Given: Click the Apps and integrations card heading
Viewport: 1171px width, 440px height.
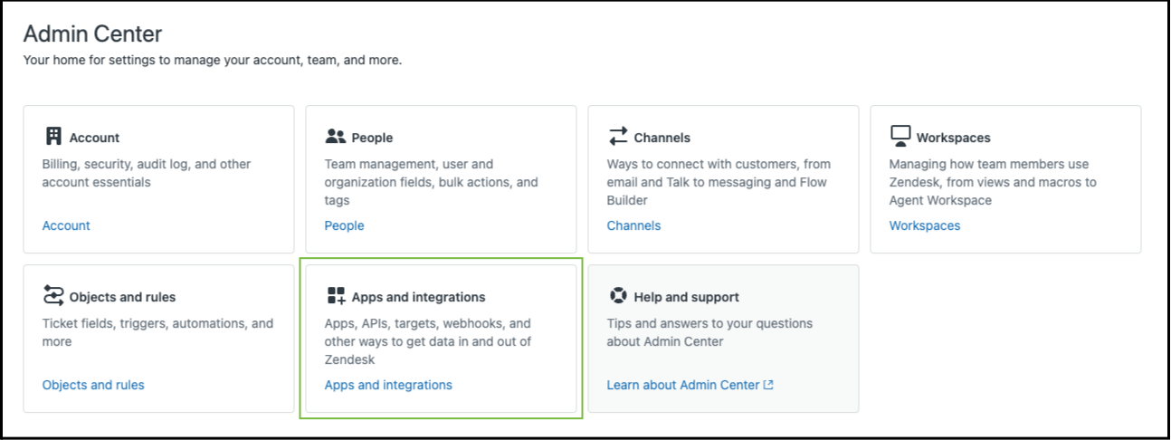Looking at the screenshot, I should [418, 297].
